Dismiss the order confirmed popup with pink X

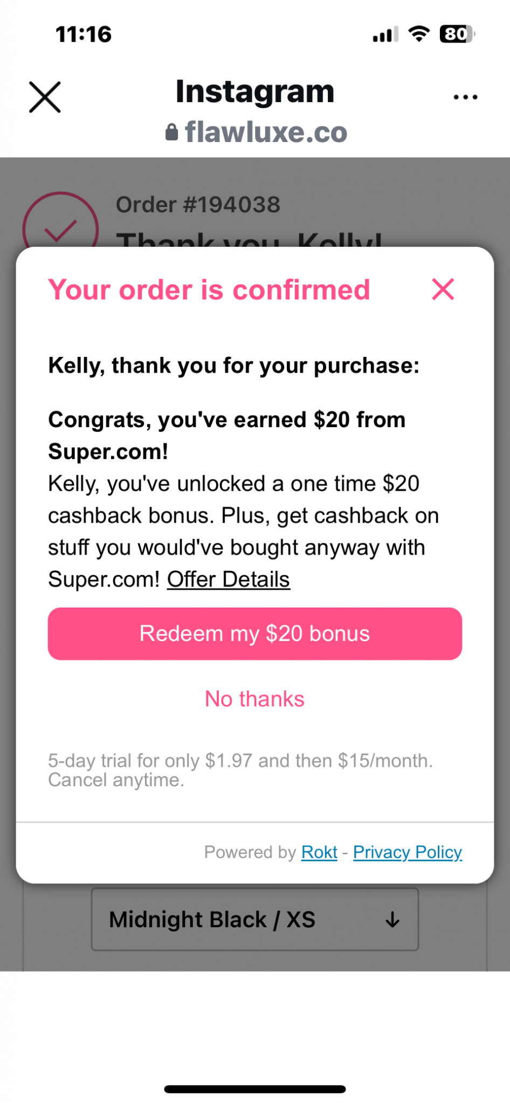443,289
